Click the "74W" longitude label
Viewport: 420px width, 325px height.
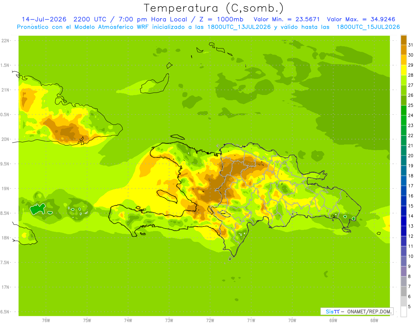point(128,320)
